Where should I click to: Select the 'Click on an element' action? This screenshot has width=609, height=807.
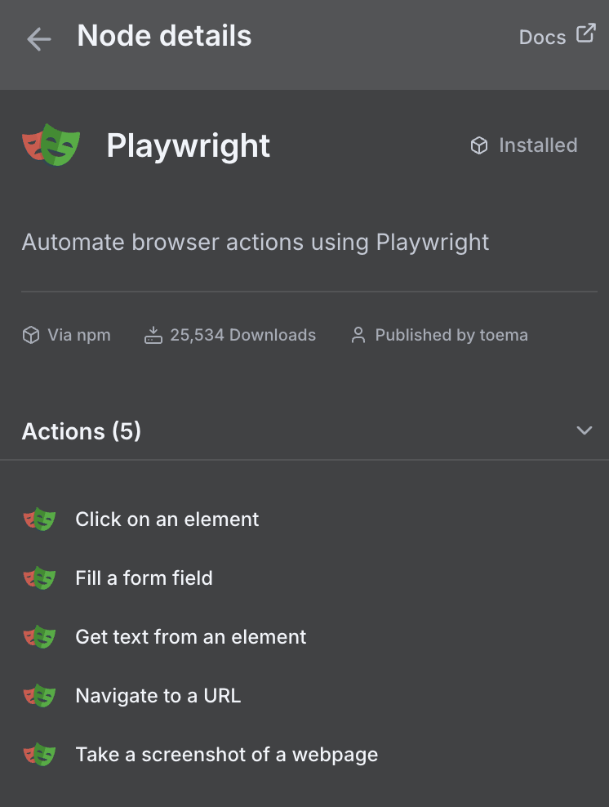tap(167, 519)
